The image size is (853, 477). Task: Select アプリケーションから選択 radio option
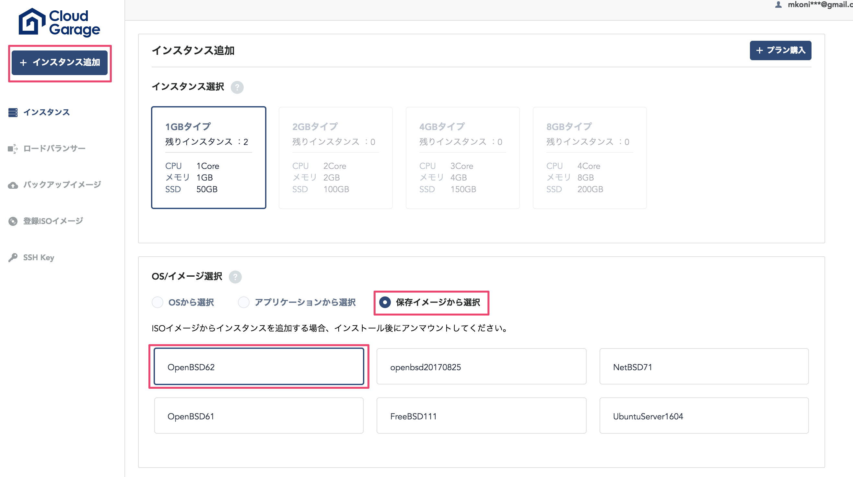click(x=244, y=302)
